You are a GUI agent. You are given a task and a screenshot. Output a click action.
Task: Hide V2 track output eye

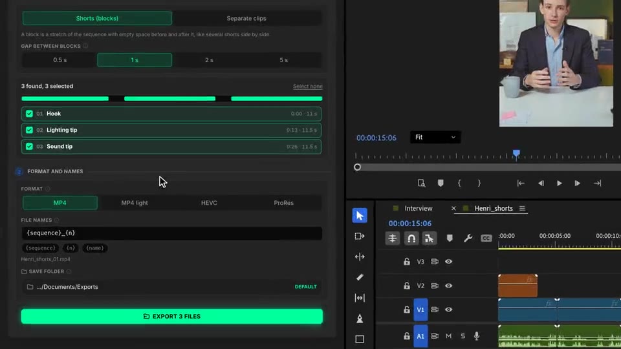[x=448, y=286]
